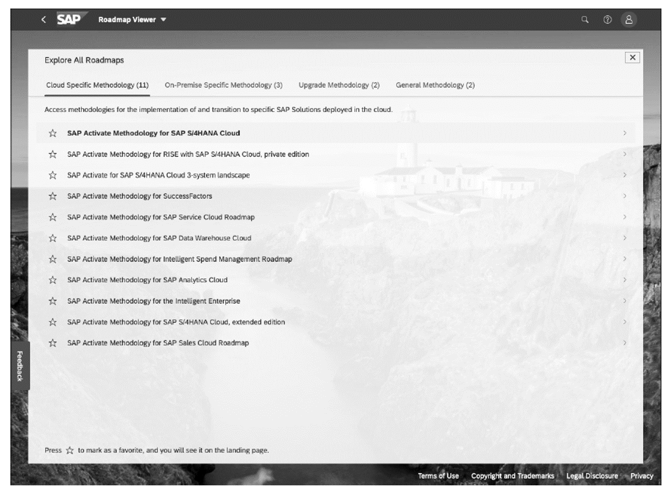Favorite SAP Activate Methodology for SAP S/4HANA Cloud
671x494 pixels.
53,133
